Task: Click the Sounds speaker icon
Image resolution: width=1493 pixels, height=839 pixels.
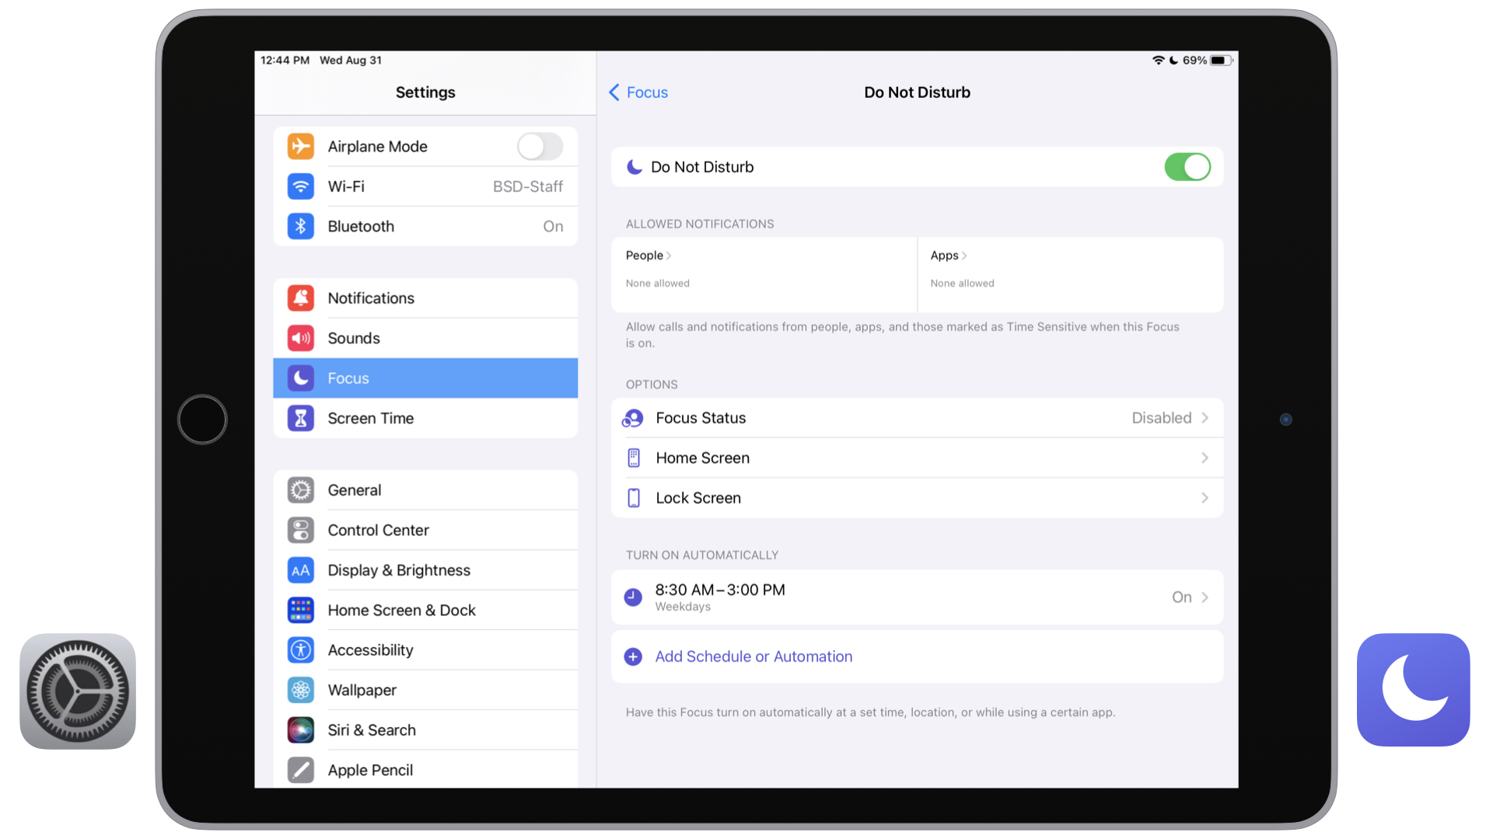Action: 301,338
